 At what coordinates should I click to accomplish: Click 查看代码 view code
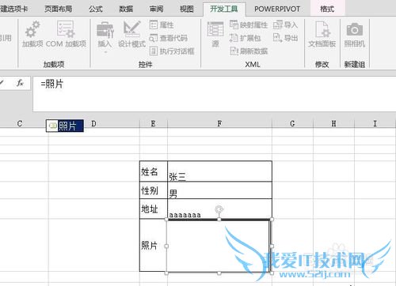point(169,38)
